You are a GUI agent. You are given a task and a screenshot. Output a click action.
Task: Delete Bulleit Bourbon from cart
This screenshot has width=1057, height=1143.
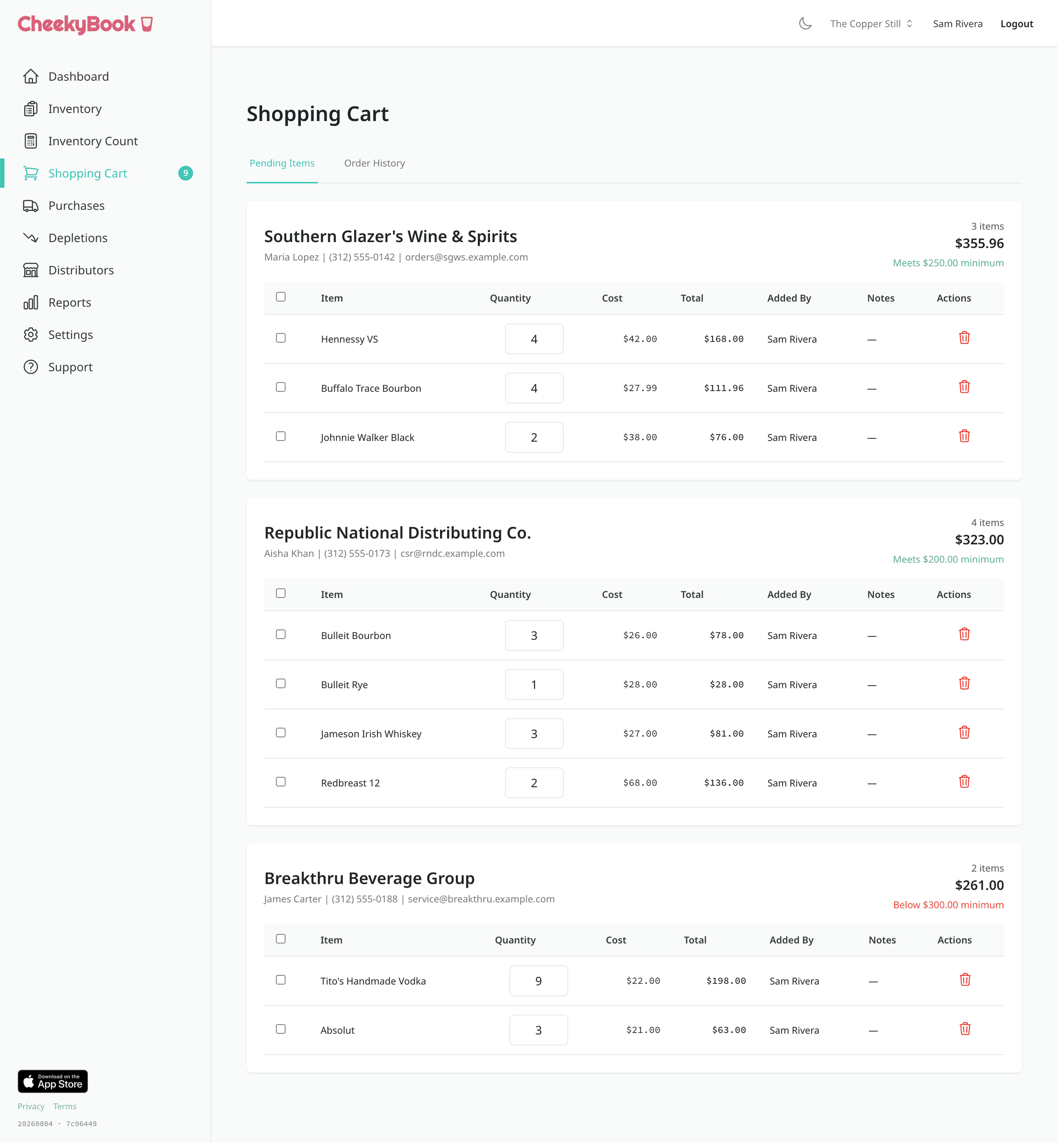pos(965,634)
